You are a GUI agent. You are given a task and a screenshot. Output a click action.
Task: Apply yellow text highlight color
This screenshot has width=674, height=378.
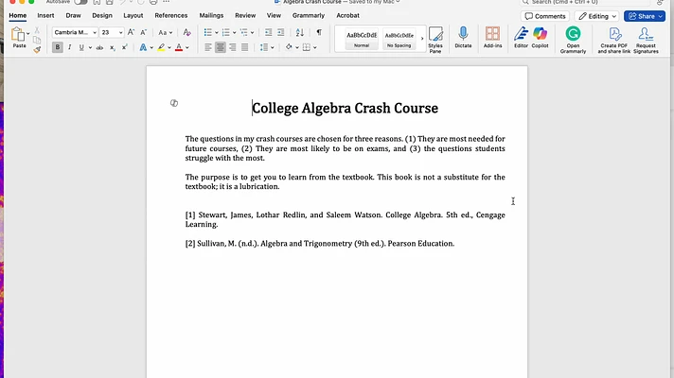(161, 47)
